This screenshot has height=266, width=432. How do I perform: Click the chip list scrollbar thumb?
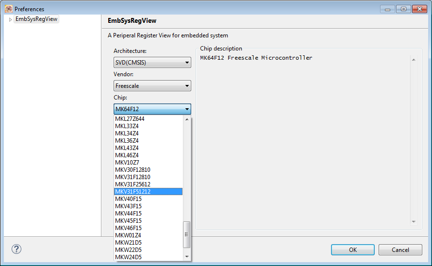point(186,234)
